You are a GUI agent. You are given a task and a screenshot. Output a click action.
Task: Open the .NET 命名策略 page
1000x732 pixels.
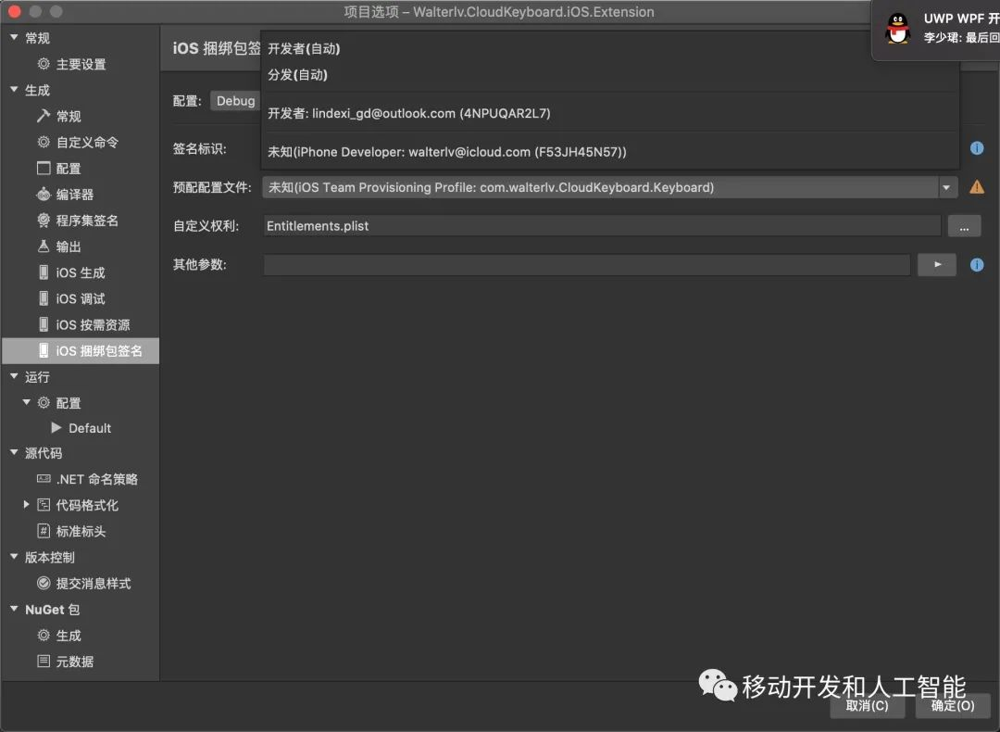click(x=97, y=479)
